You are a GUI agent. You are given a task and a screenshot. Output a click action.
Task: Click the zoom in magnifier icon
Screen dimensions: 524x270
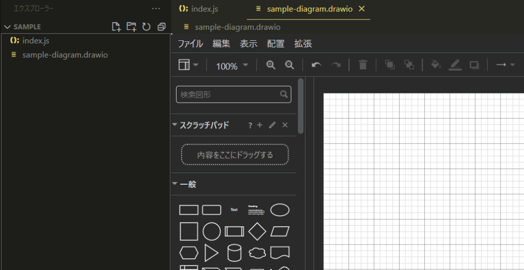(x=271, y=65)
